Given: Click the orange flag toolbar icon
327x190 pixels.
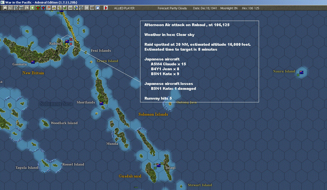Looking at the screenshot, I should (x=49, y=8).
